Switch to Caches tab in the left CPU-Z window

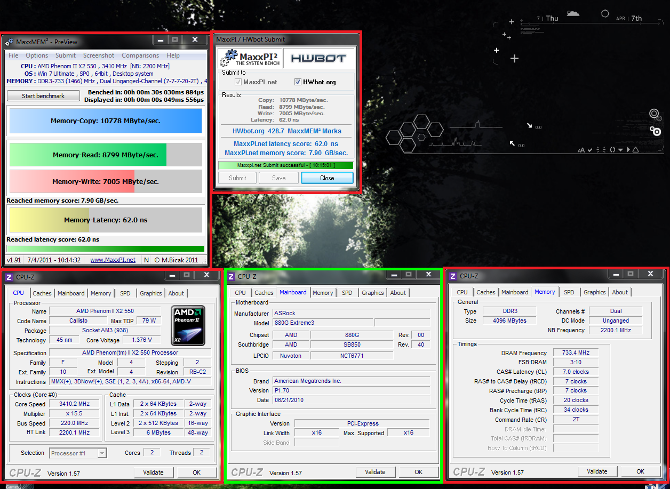42,293
